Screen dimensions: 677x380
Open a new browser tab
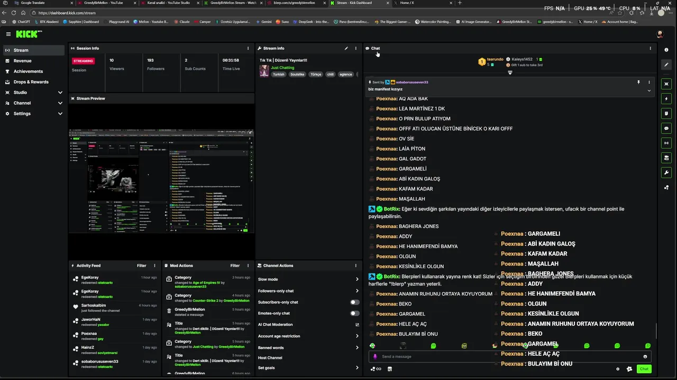460,3
